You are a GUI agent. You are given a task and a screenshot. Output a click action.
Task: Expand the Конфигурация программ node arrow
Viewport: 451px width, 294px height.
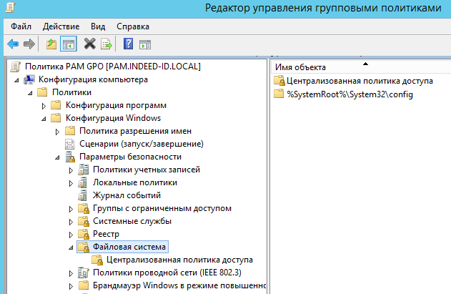(43, 105)
